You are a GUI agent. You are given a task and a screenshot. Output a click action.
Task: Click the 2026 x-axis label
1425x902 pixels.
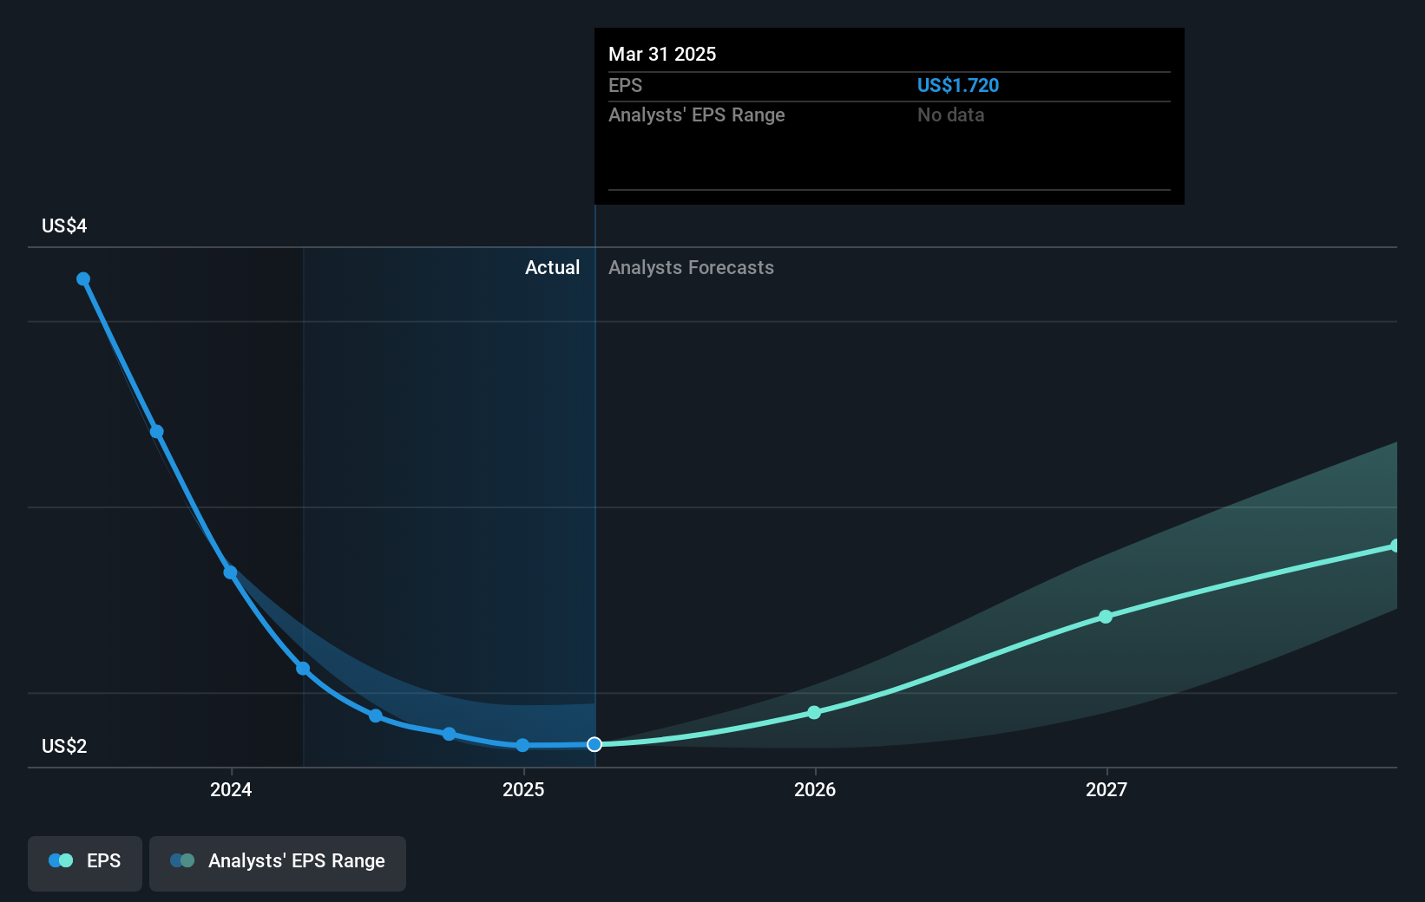[x=815, y=789]
